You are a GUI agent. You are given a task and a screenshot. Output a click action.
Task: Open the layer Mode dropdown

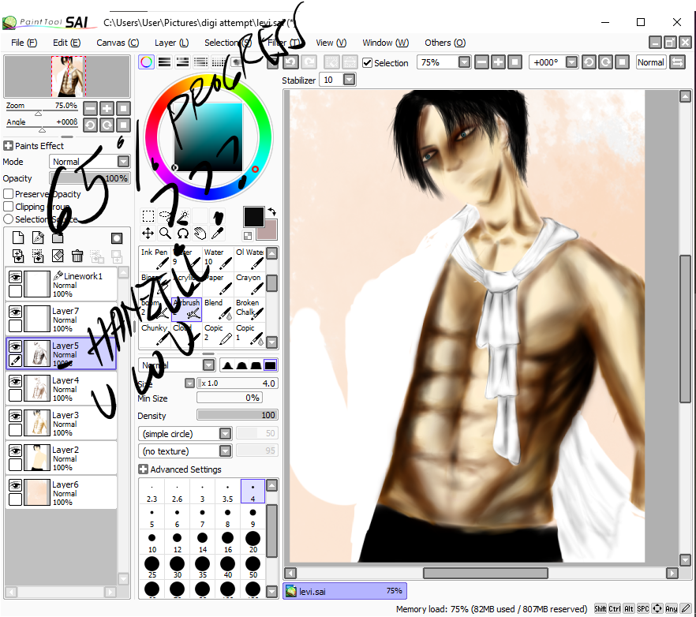123,161
